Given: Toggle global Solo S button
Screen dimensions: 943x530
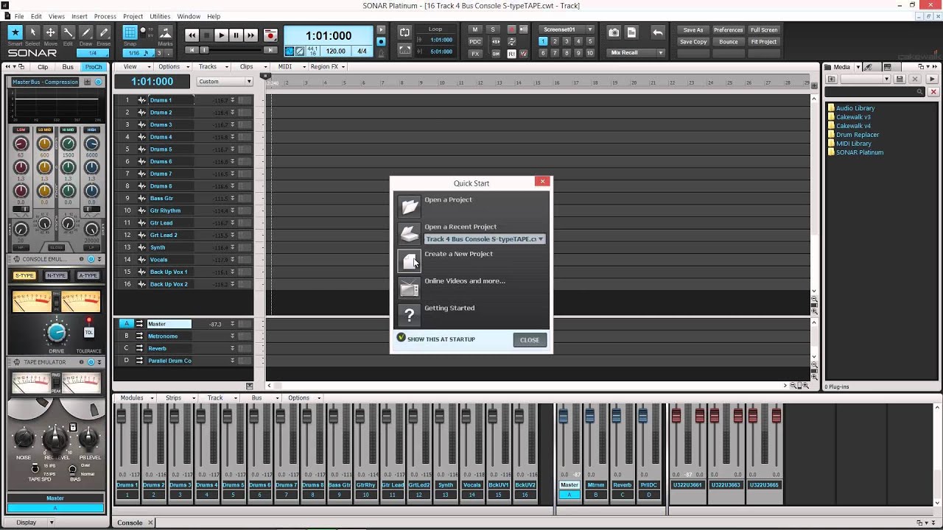Looking at the screenshot, I should [x=493, y=29].
